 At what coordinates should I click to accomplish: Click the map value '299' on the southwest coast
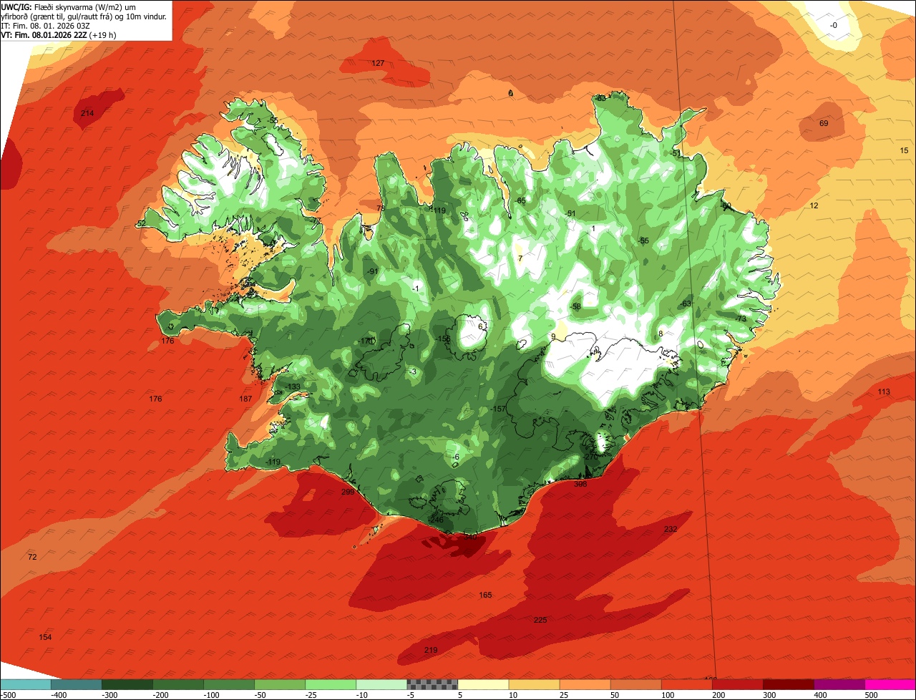point(348,492)
